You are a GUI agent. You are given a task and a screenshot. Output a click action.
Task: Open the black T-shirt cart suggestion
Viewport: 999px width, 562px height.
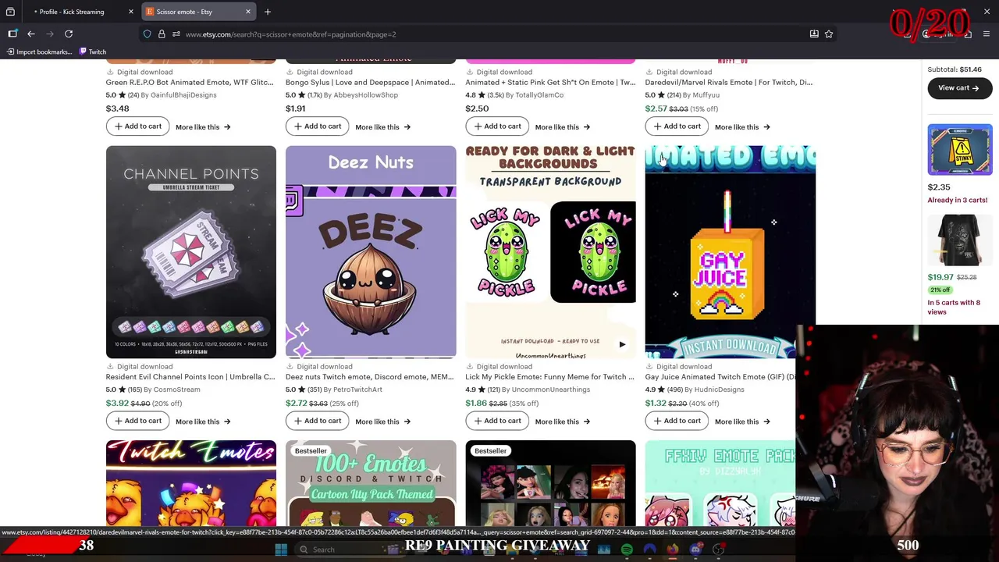(960, 240)
